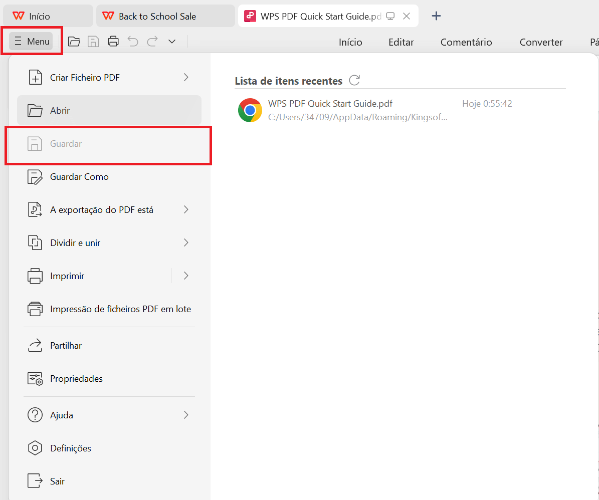Expand the Imprimir submenu arrow
This screenshot has height=500, width=599.
[x=186, y=276]
